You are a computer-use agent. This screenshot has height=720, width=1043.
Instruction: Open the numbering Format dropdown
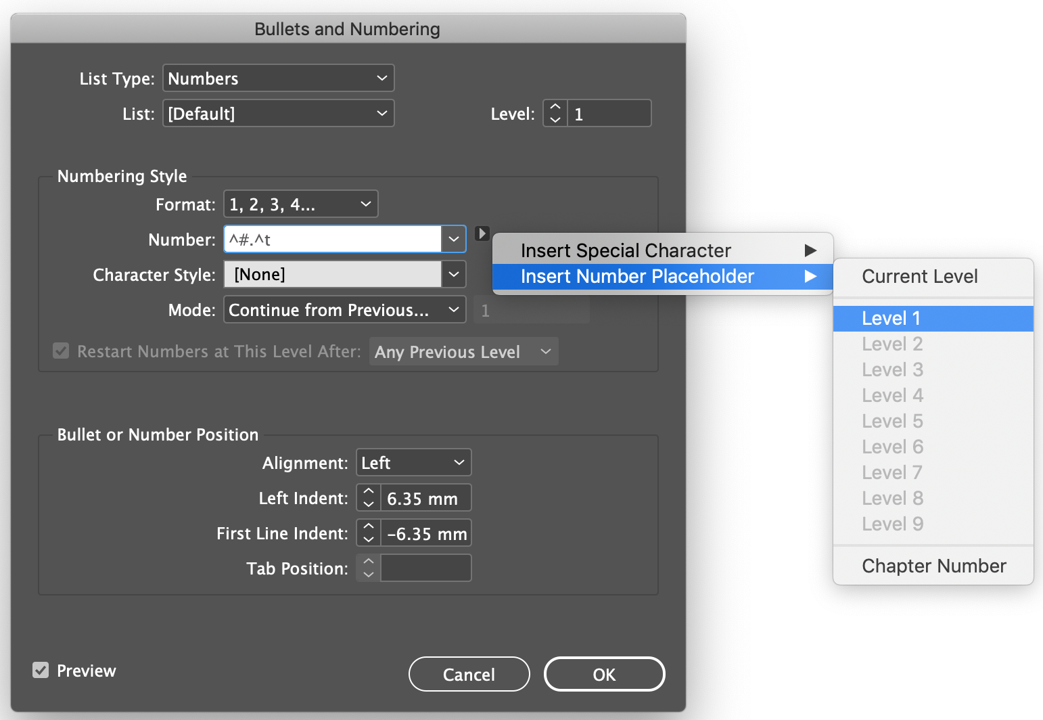(300, 204)
